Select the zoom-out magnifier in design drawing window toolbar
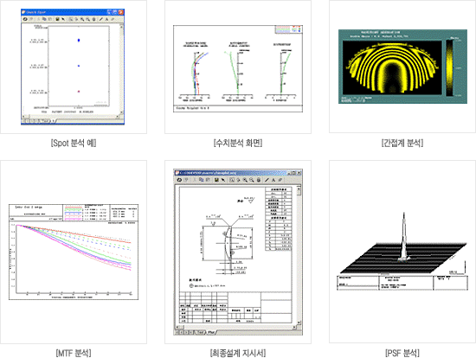476x358 pixels. [x=252, y=180]
